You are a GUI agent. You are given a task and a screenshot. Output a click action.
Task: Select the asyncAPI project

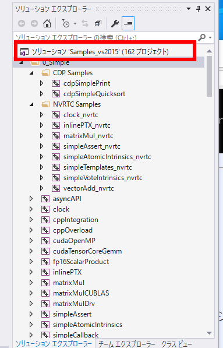click(x=67, y=199)
